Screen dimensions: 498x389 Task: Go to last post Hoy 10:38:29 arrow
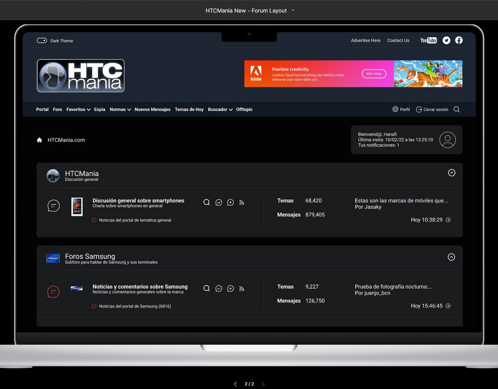(x=448, y=220)
